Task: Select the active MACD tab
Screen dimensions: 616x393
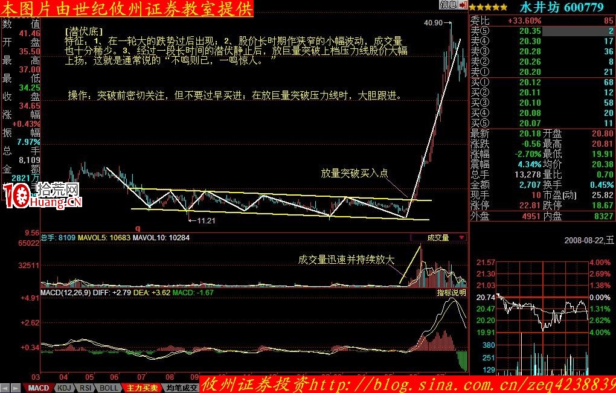Action: [39, 388]
